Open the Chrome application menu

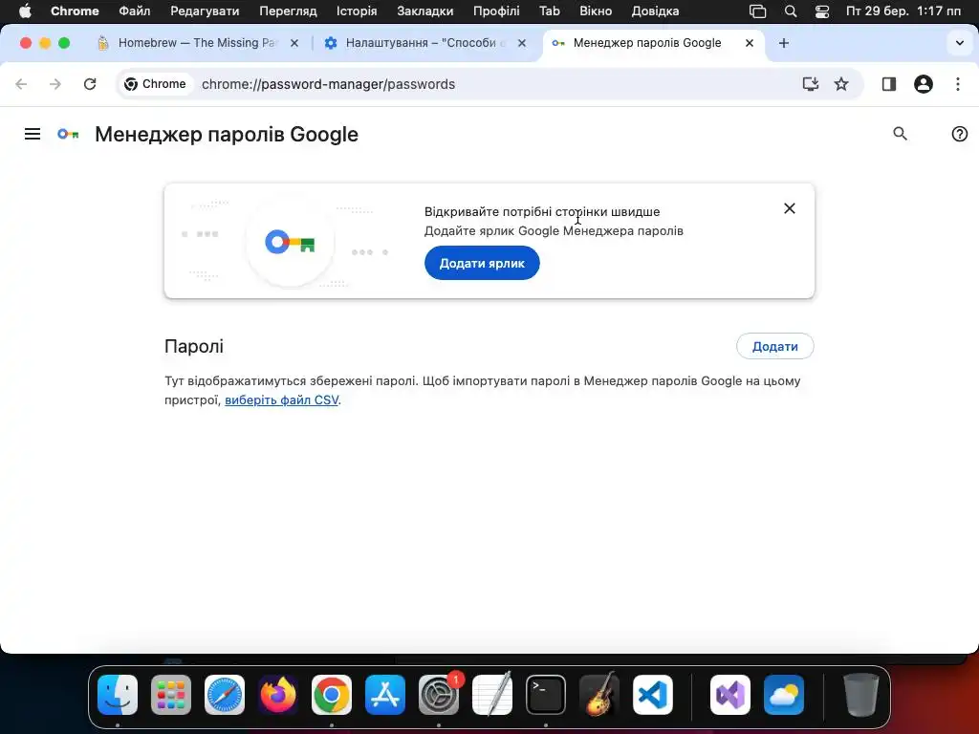(75, 11)
